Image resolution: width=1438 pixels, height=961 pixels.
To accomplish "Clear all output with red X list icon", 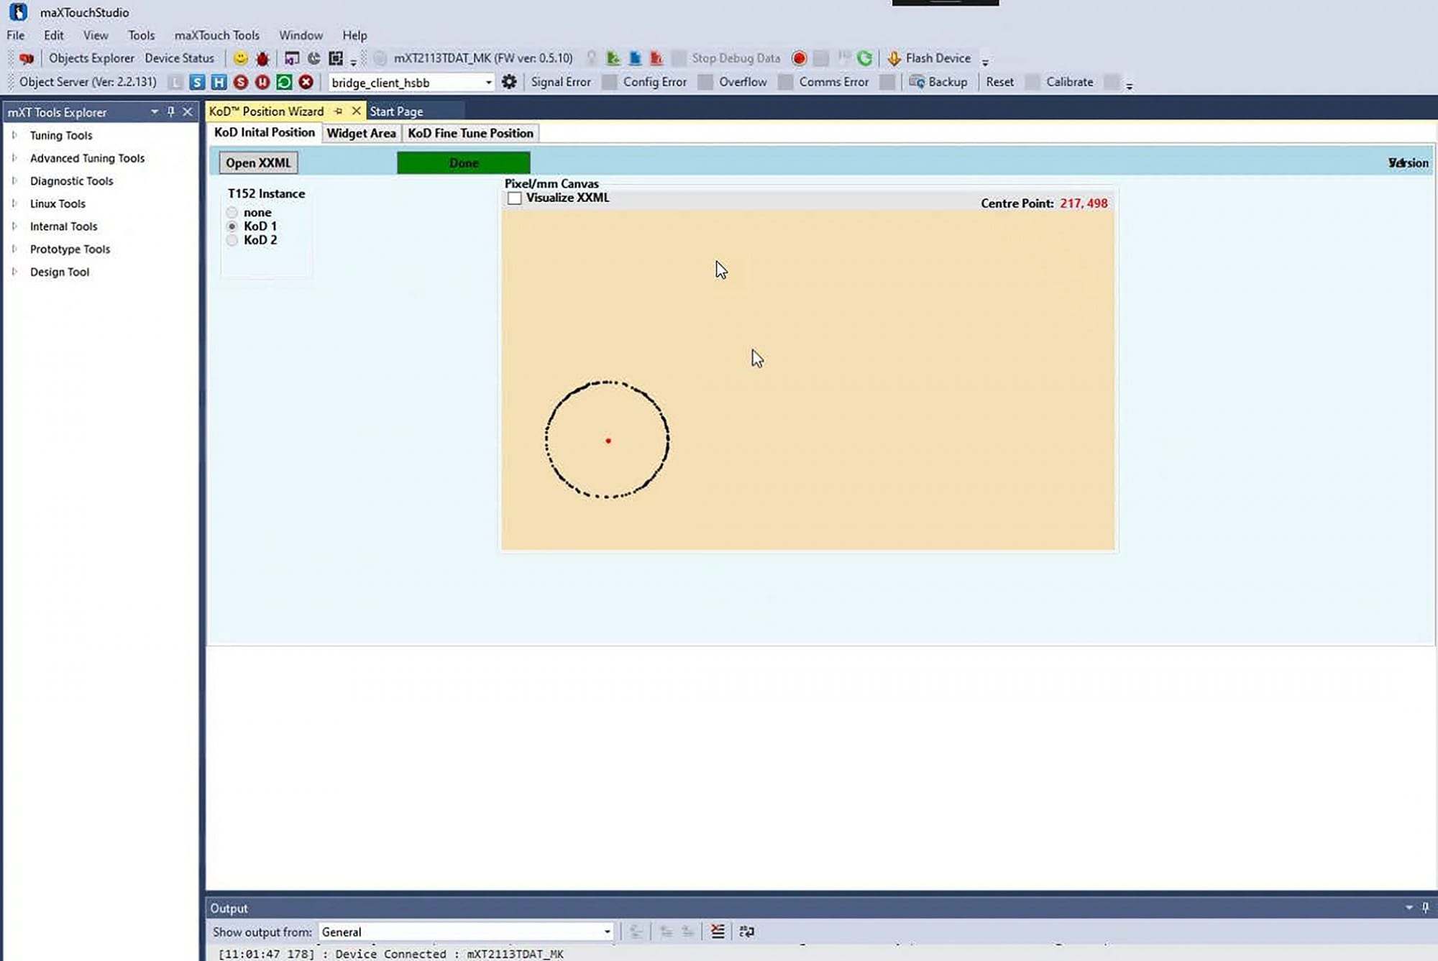I will (718, 932).
